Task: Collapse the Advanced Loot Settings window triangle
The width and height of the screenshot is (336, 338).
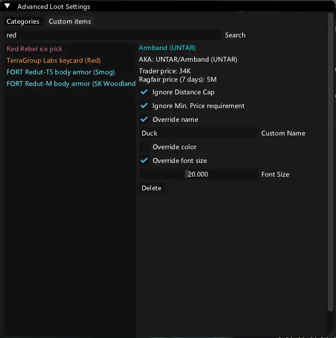Action: tap(7, 7)
